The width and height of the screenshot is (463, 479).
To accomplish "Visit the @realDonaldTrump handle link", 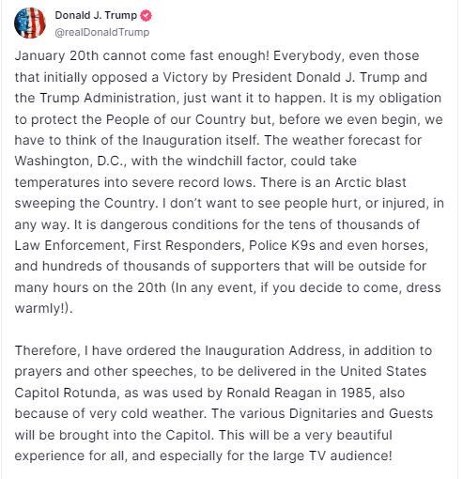I will tap(102, 32).
